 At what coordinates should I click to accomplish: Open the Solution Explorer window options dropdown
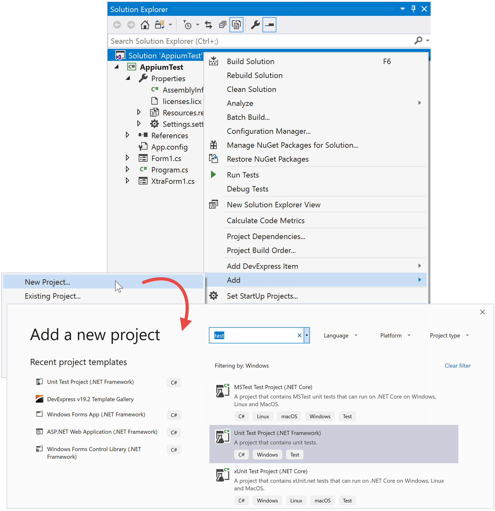[x=402, y=9]
